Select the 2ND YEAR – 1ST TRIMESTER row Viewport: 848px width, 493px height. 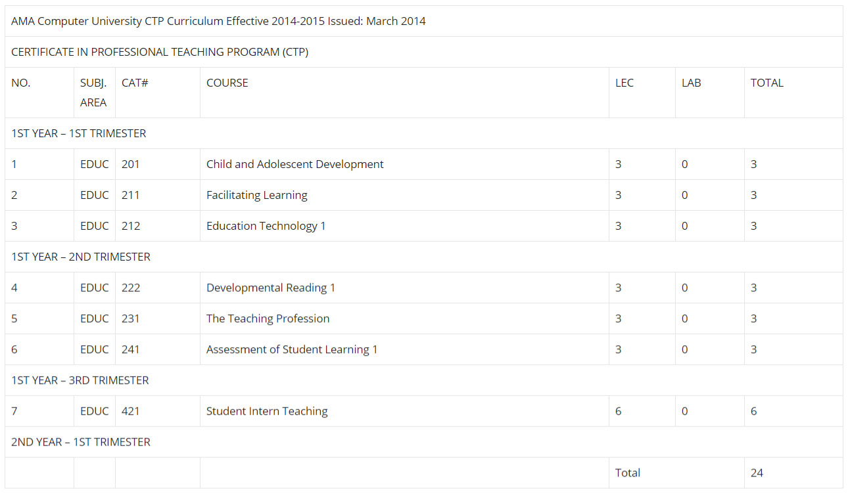click(424, 442)
